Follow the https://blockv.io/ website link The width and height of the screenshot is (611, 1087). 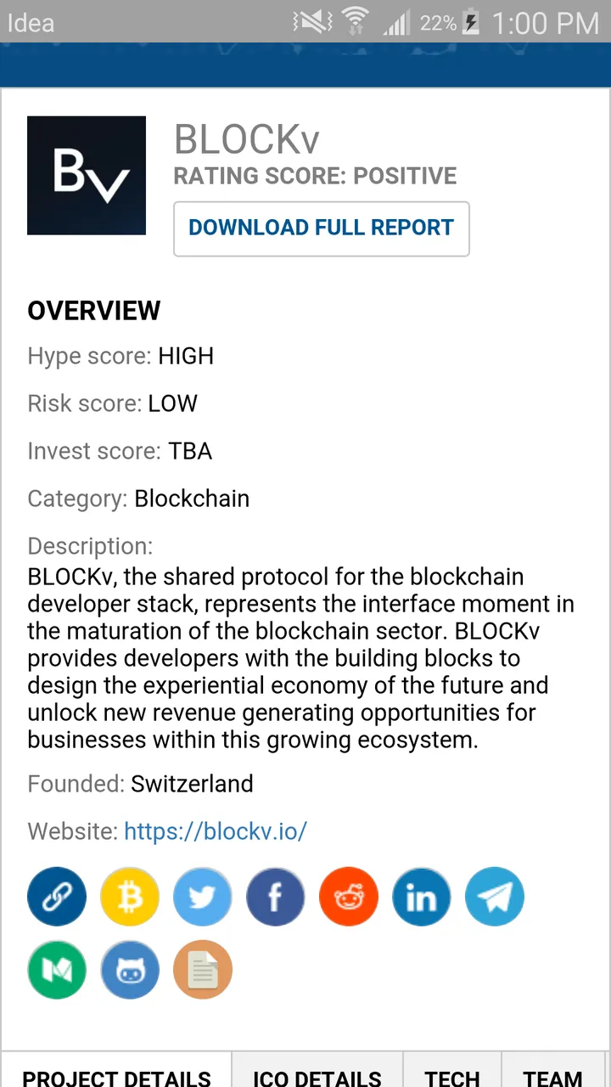tap(216, 831)
